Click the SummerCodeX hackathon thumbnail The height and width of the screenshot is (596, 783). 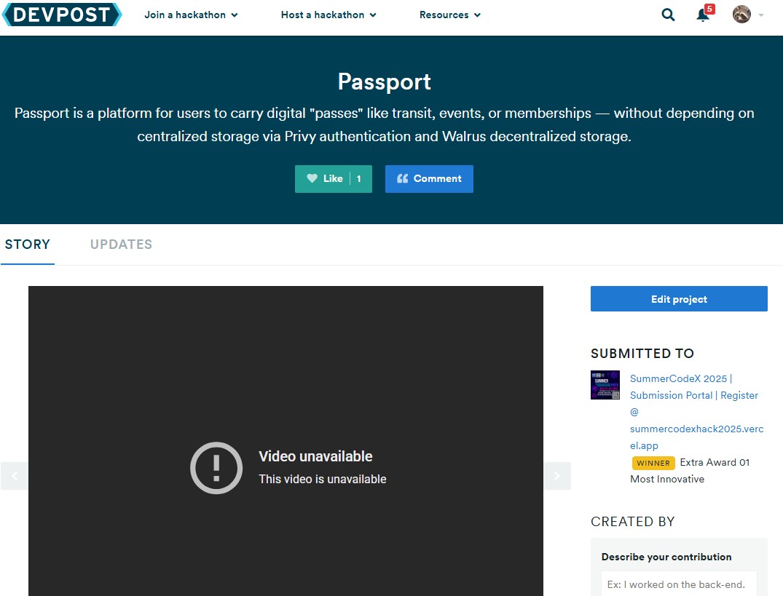(605, 384)
